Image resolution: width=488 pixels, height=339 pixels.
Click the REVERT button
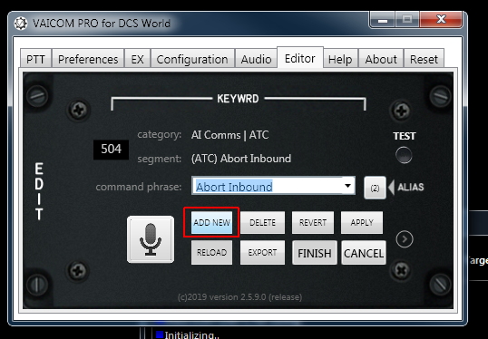tap(313, 223)
